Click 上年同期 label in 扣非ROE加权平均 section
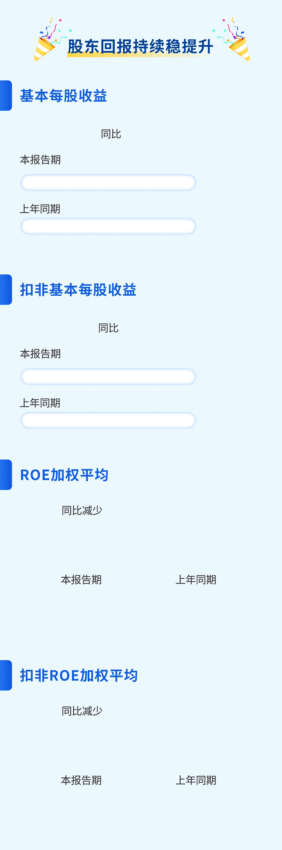 click(x=196, y=780)
